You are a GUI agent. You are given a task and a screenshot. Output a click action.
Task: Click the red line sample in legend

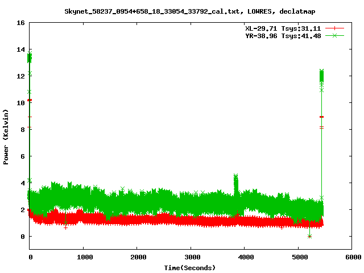(334, 28)
